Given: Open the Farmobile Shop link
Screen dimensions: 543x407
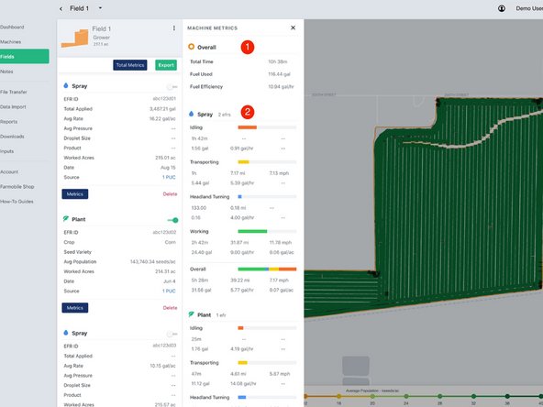Looking at the screenshot, I should tap(17, 187).
